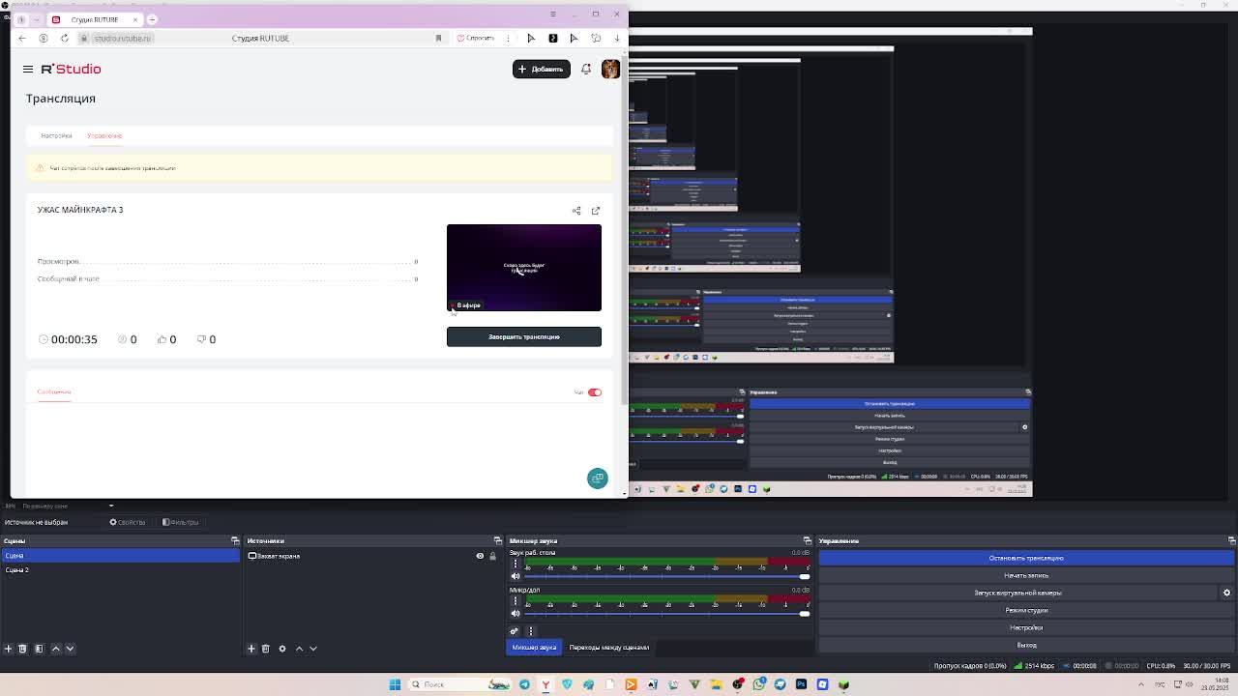This screenshot has height=696, width=1238.
Task: Add a new scene with plus icon
Action: [x=9, y=649]
